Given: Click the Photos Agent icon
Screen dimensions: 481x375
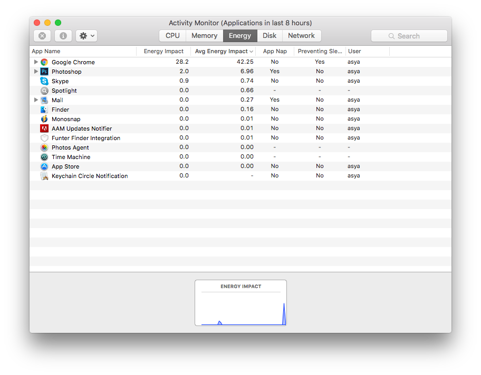Looking at the screenshot, I should pos(44,147).
